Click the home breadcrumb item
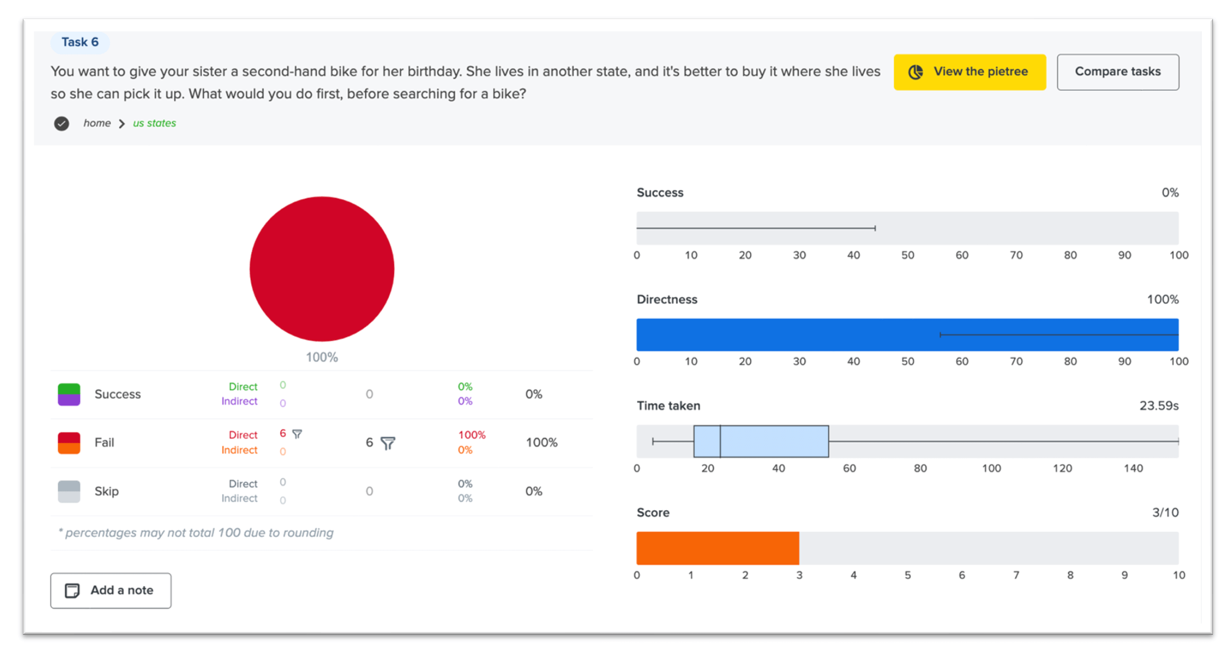1231x656 pixels. (x=97, y=123)
